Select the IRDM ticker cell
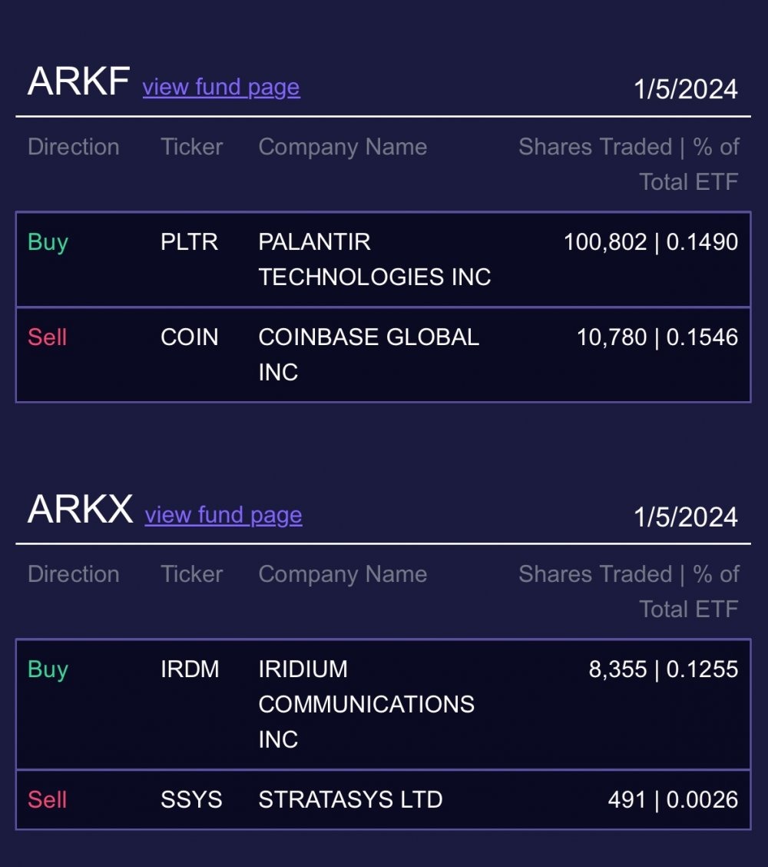The height and width of the screenshot is (867, 768). [190, 669]
